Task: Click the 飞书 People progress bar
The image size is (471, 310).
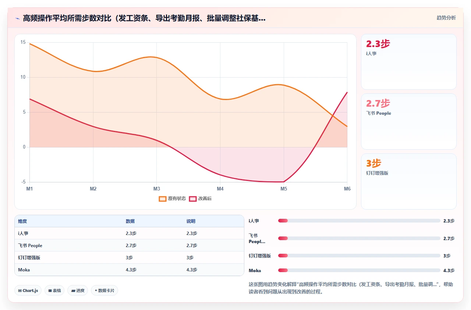Action: (359, 238)
